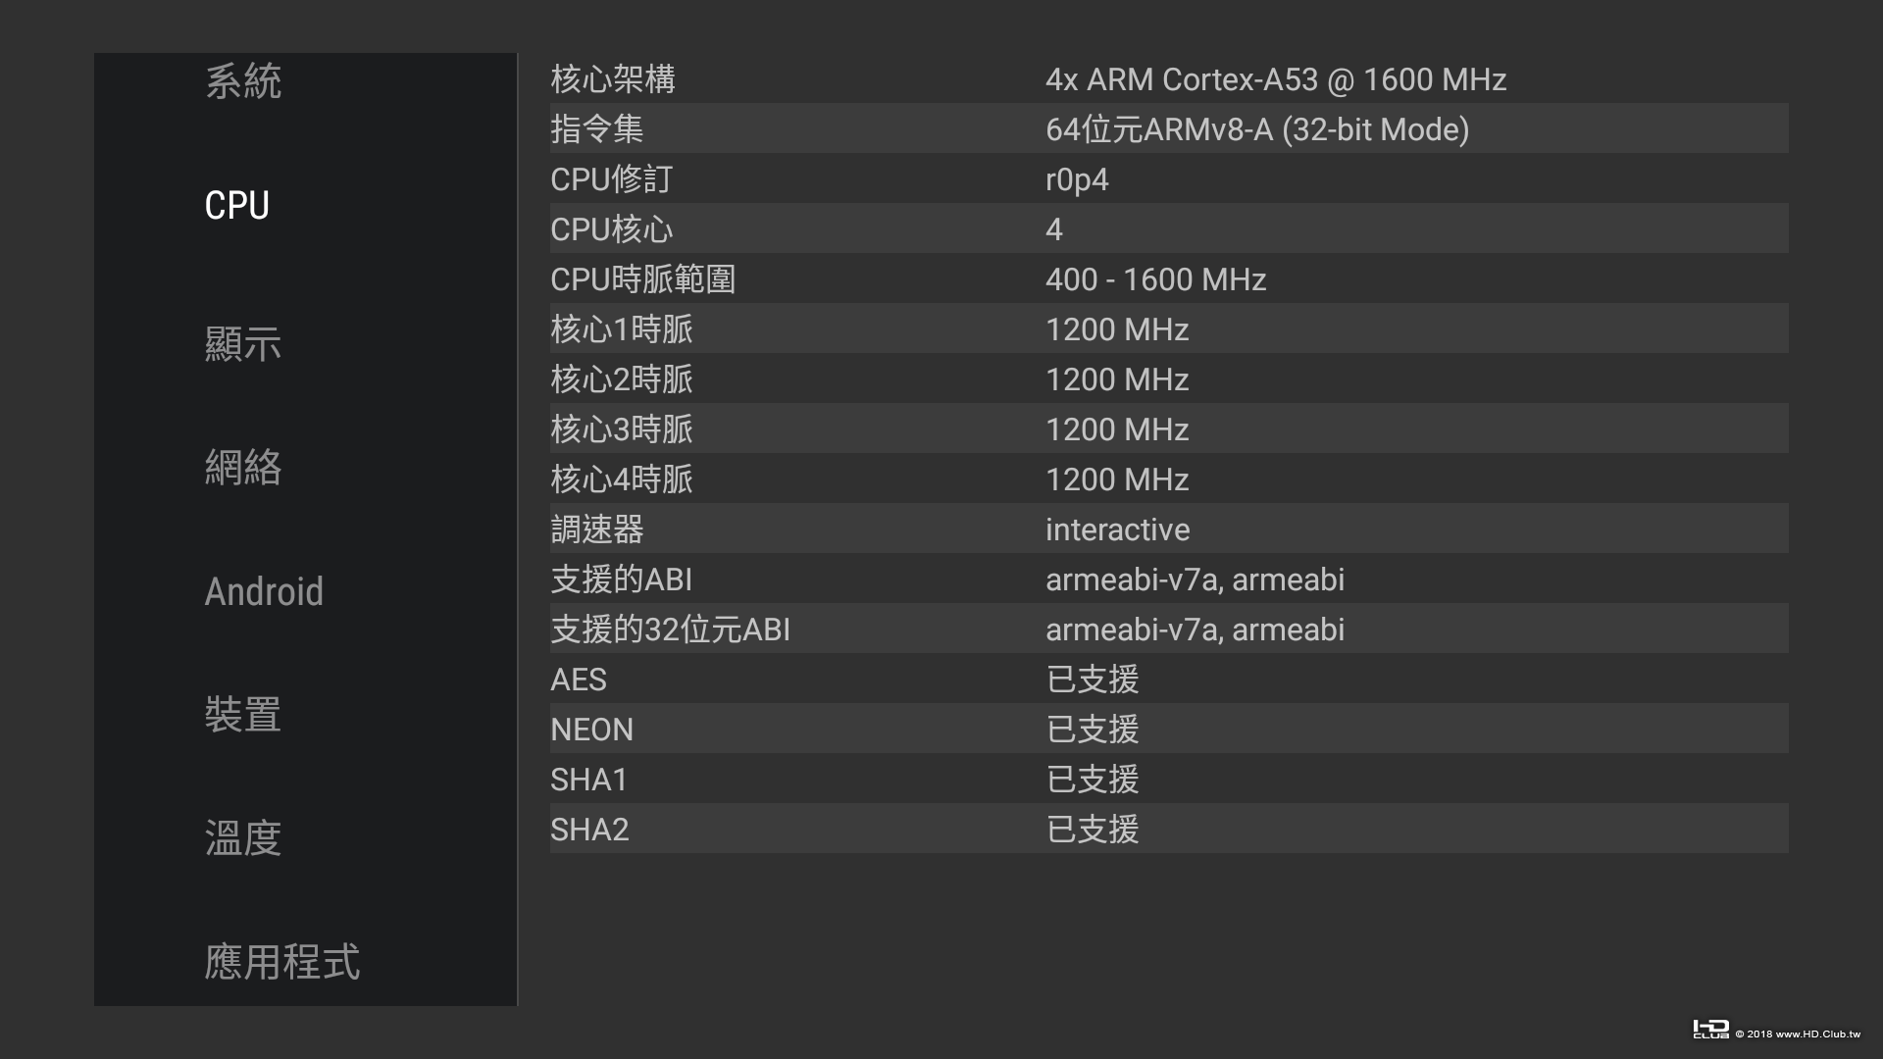Viewport: 1883px width, 1059px height.
Task: Switch to the 顯示 section
Action: [243, 344]
